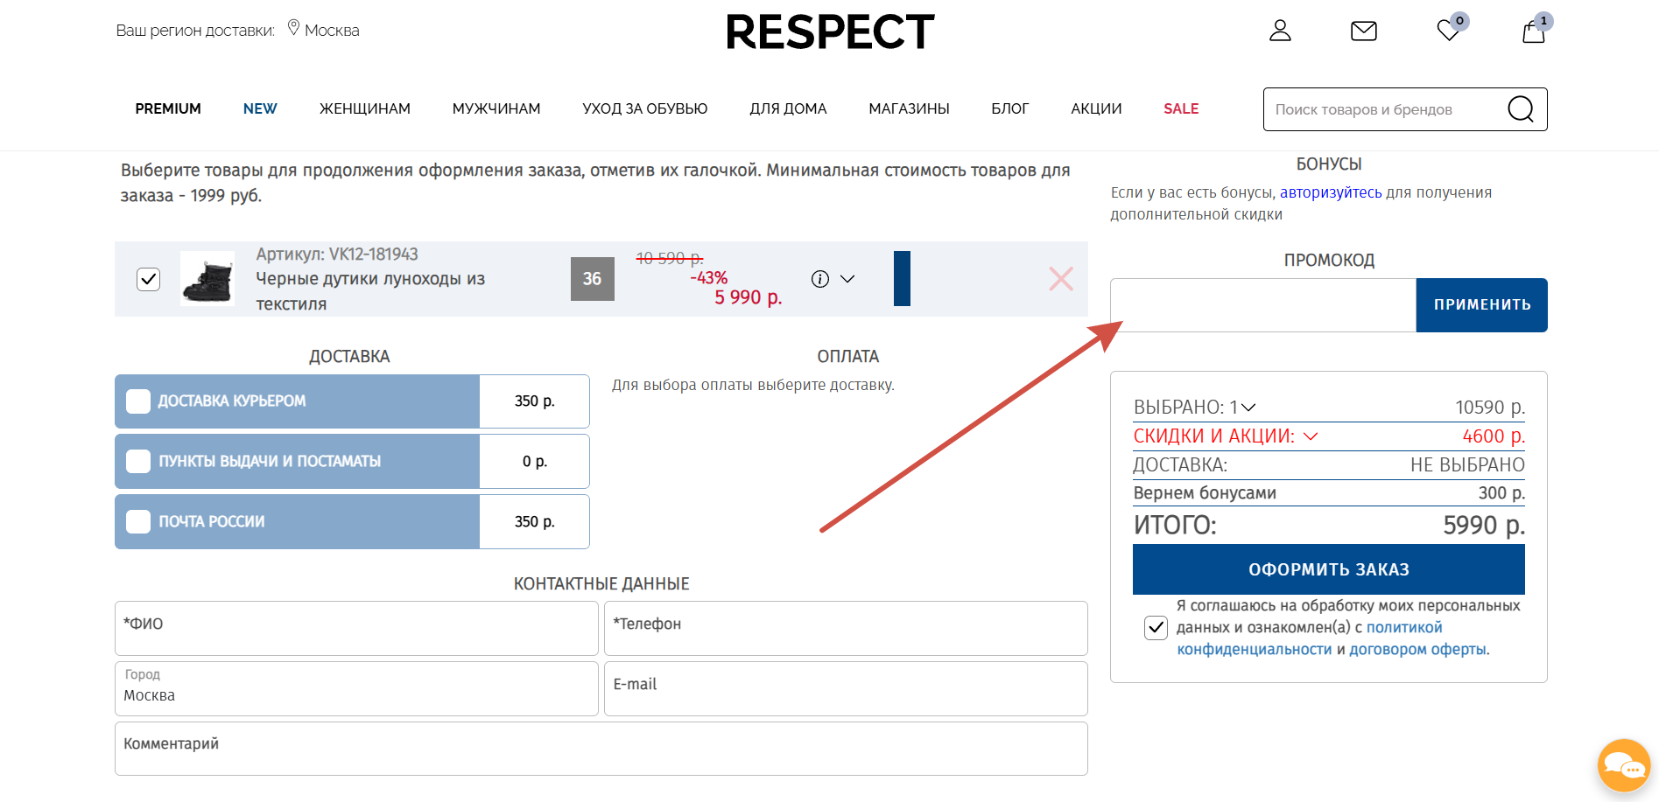Screen dimensions: 1659x802
Task: Open the user account profile icon
Action: (x=1280, y=31)
